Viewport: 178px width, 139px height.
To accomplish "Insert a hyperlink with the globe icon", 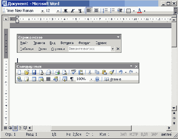I will (x=19, y=79).
